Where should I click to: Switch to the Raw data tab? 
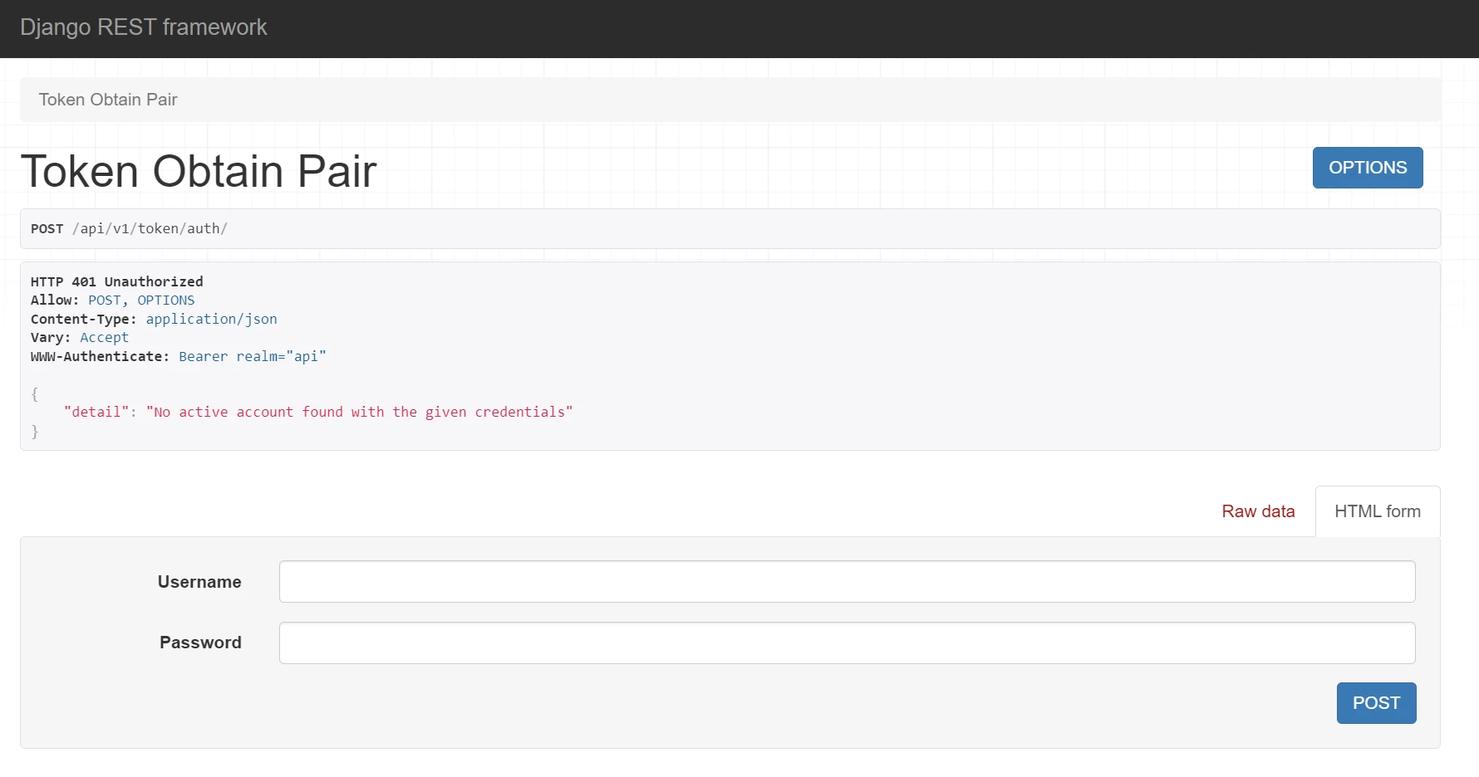[1258, 511]
